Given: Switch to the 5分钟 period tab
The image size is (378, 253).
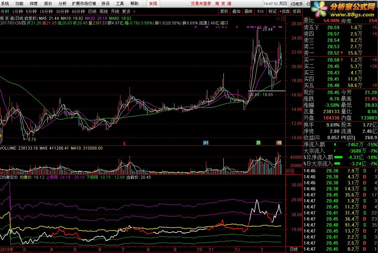Looking at the screenshot, I should pos(31,11).
